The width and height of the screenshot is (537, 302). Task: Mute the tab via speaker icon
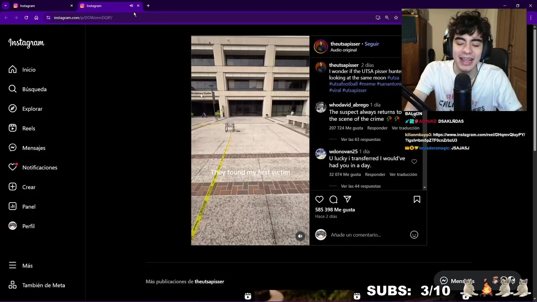(x=131, y=6)
